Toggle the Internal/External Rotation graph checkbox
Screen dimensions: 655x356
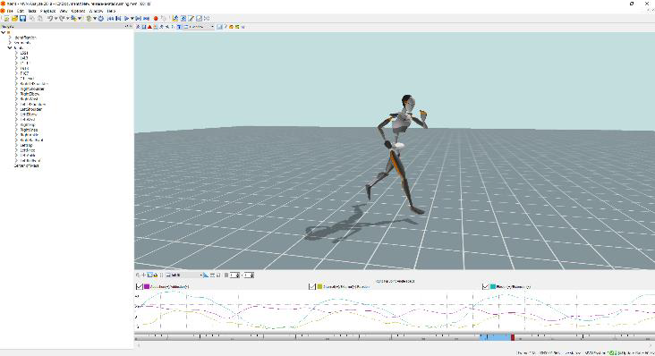(311, 287)
